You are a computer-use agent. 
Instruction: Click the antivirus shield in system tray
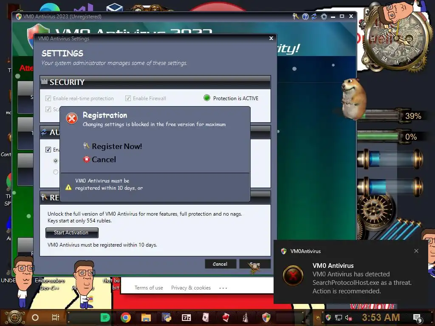(328, 318)
